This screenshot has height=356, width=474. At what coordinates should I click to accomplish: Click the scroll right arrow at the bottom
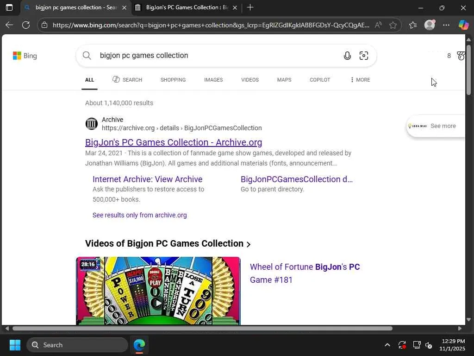460,329
